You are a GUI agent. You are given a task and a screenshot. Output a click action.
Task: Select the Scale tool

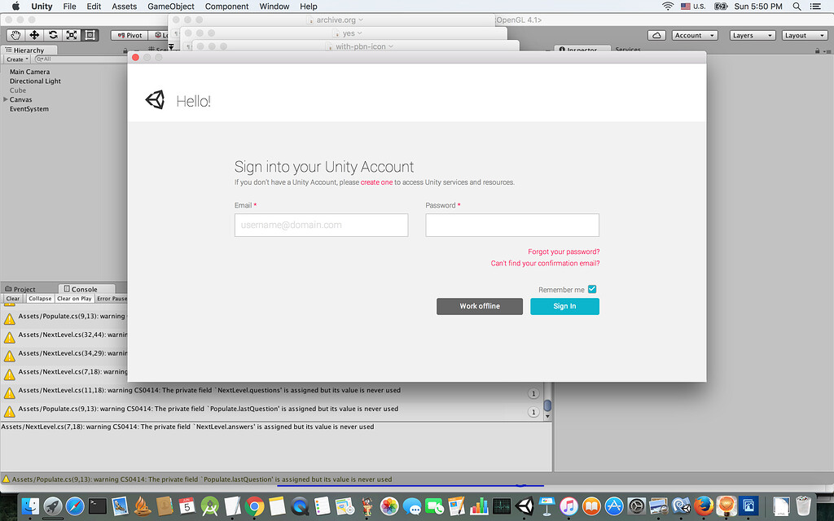click(x=71, y=35)
